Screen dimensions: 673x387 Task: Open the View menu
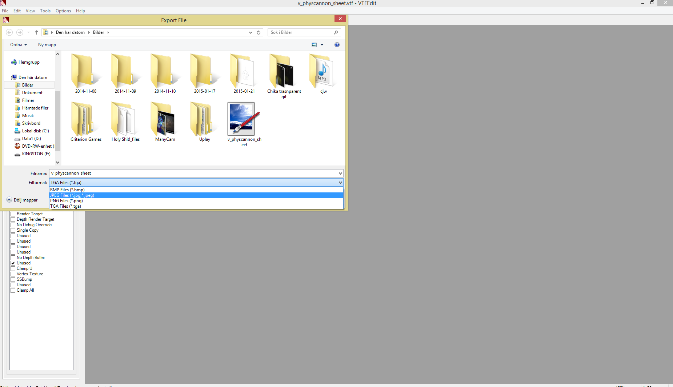(30, 11)
